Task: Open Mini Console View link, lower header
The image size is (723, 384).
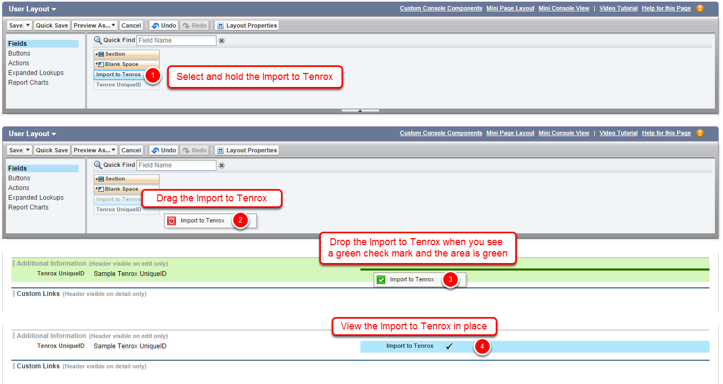Action: (x=564, y=133)
